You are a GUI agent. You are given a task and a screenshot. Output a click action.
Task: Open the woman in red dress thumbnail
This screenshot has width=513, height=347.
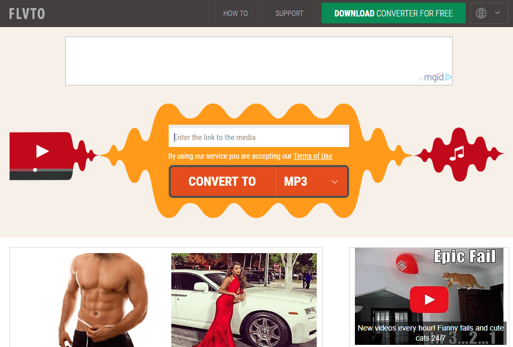coord(244,300)
